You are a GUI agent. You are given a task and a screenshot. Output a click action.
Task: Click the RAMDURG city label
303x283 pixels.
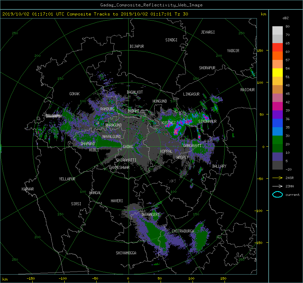(107, 109)
